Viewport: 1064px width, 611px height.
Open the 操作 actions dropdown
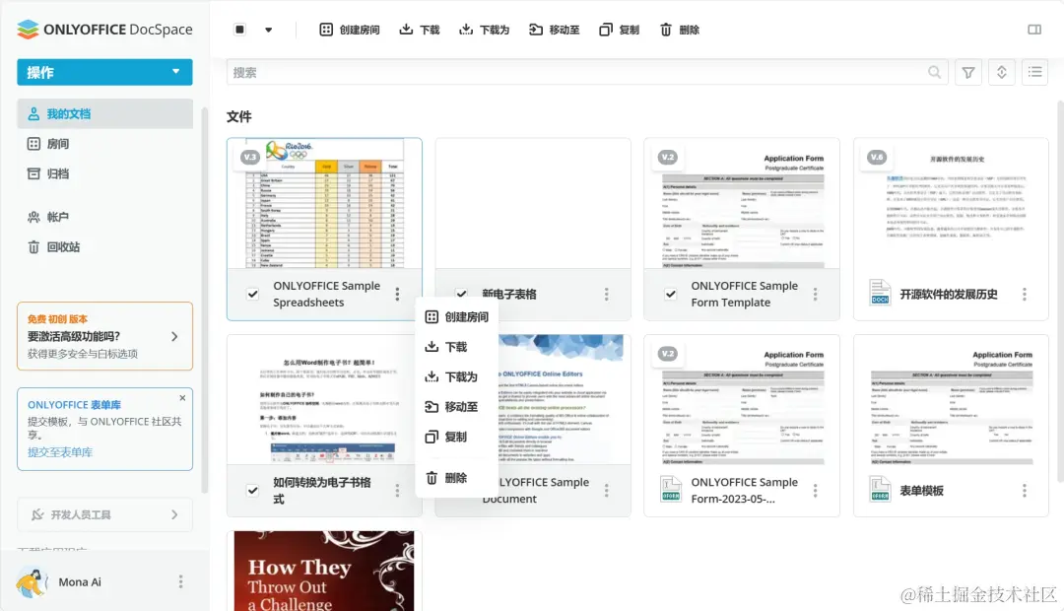(104, 72)
